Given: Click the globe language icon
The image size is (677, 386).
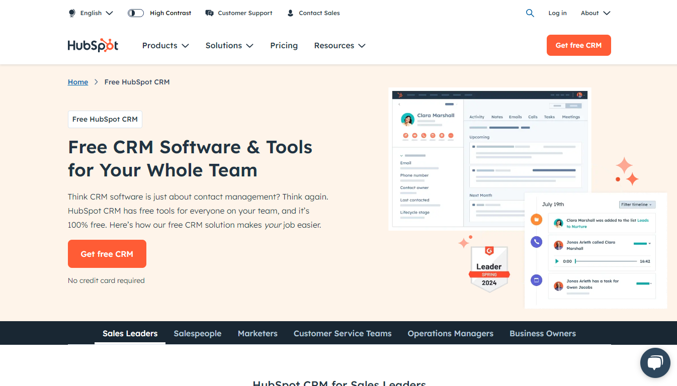Looking at the screenshot, I should tap(72, 13).
